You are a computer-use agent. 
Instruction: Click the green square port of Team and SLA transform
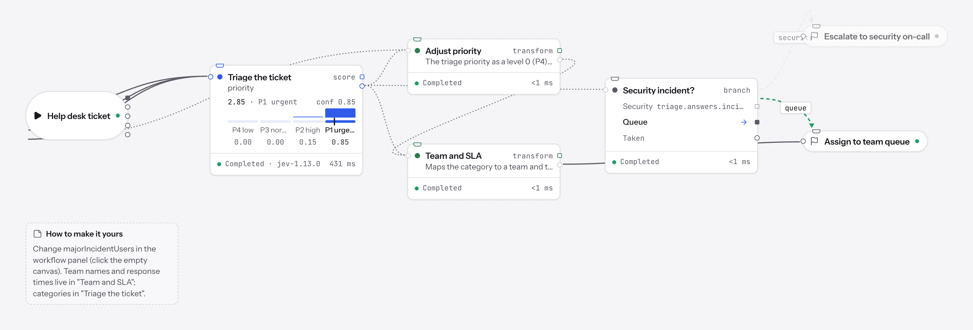(560, 156)
